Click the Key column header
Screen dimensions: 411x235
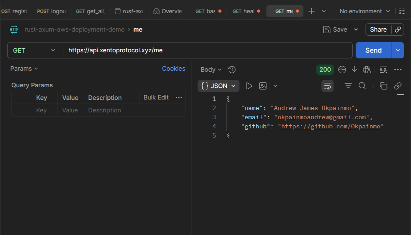point(41,97)
